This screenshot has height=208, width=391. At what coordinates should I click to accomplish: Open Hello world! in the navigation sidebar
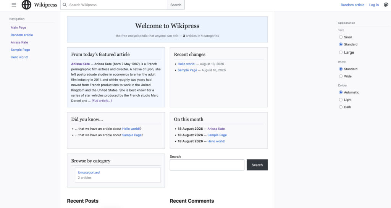click(19, 57)
